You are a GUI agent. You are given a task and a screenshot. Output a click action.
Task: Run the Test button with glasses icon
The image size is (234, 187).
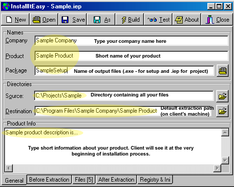tap(158, 20)
